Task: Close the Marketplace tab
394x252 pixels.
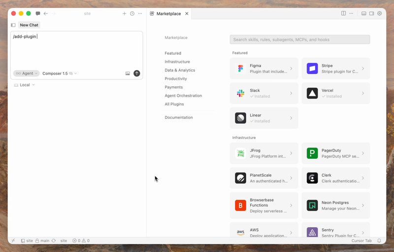Action: tap(187, 14)
